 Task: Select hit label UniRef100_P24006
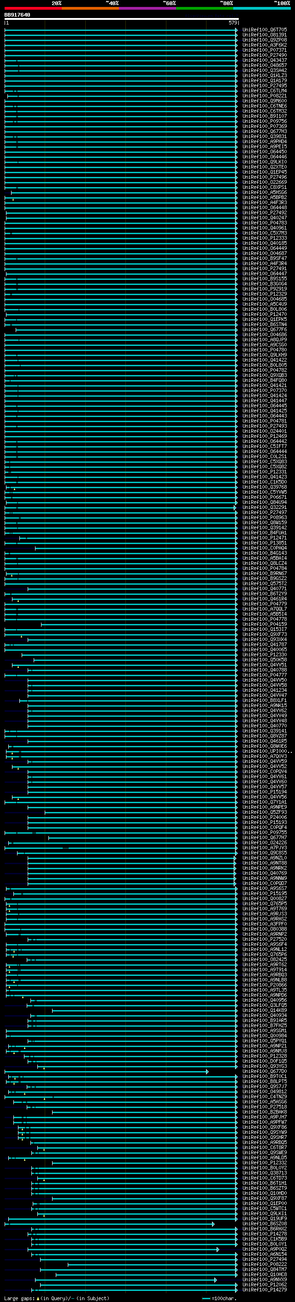pyautogui.click(x=264, y=818)
